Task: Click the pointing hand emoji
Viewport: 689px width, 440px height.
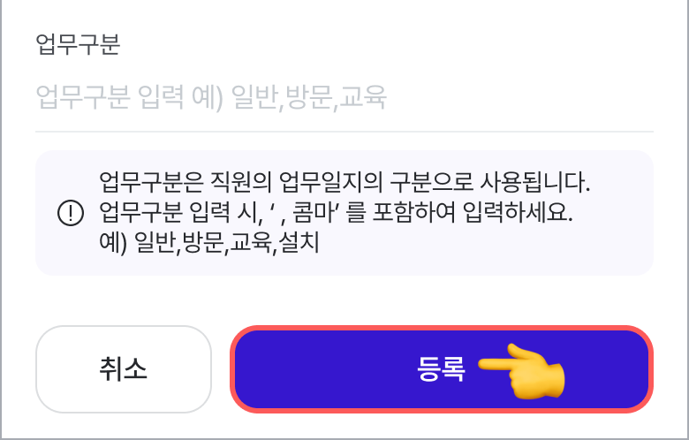Action: point(521,371)
